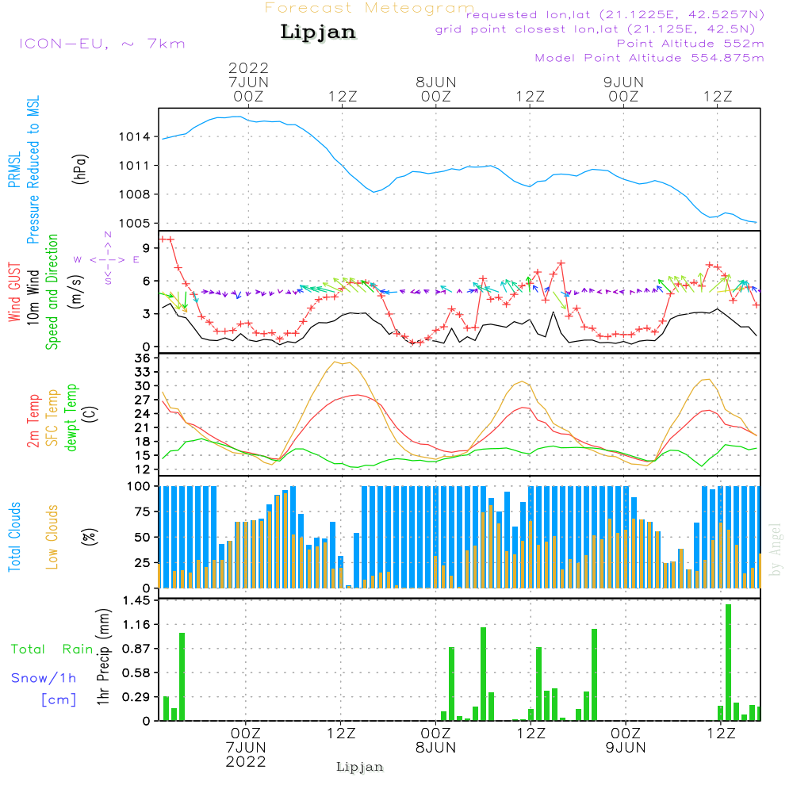793x793 pixels.
Task: Click the 'dewpt Temp' green label
Action: point(71,418)
